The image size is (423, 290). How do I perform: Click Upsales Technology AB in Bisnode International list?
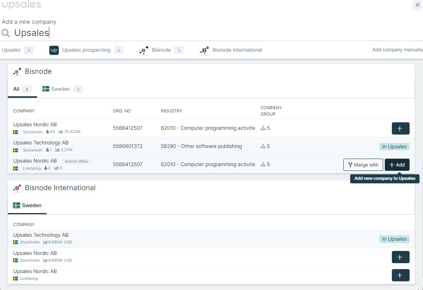[41, 235]
